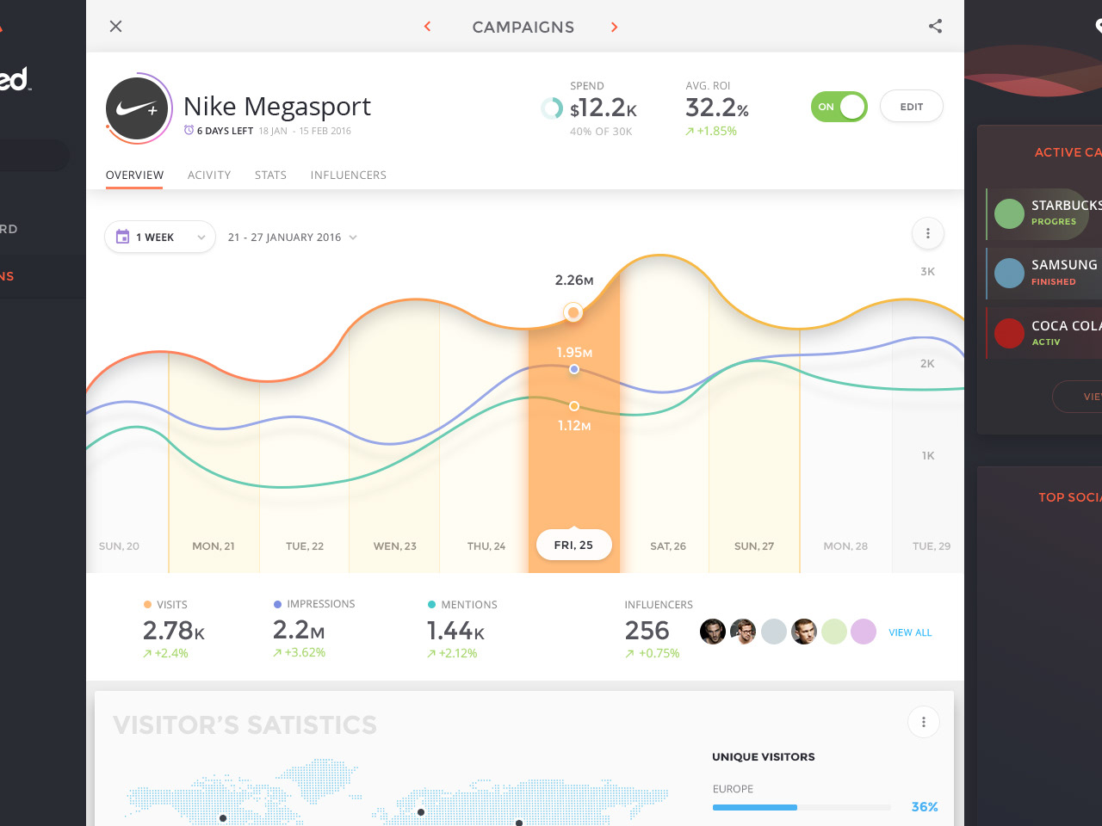Click the Samsung blue campaign circle
Viewport: 1102px width, 826px height.
click(x=1009, y=273)
